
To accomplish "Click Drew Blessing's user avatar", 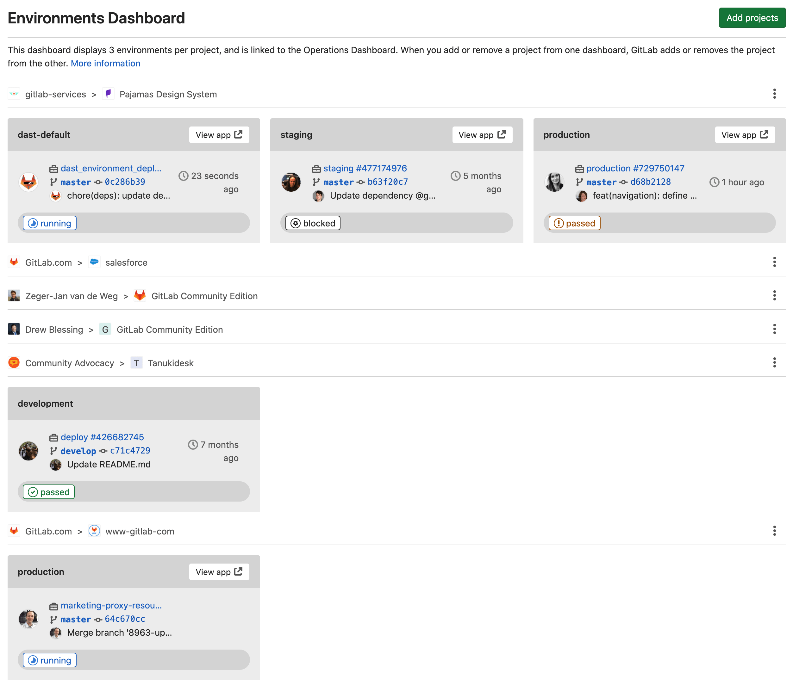I will click(x=14, y=329).
